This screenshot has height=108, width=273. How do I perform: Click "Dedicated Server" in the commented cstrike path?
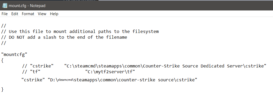[x=222, y=66]
